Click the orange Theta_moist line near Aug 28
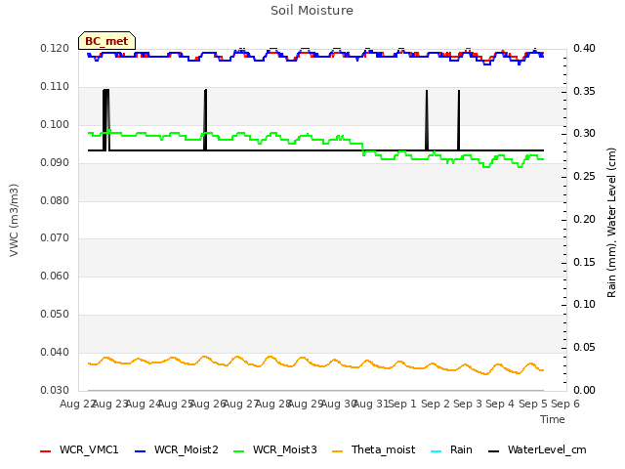Screen dimensions: 625x469 [271, 358]
